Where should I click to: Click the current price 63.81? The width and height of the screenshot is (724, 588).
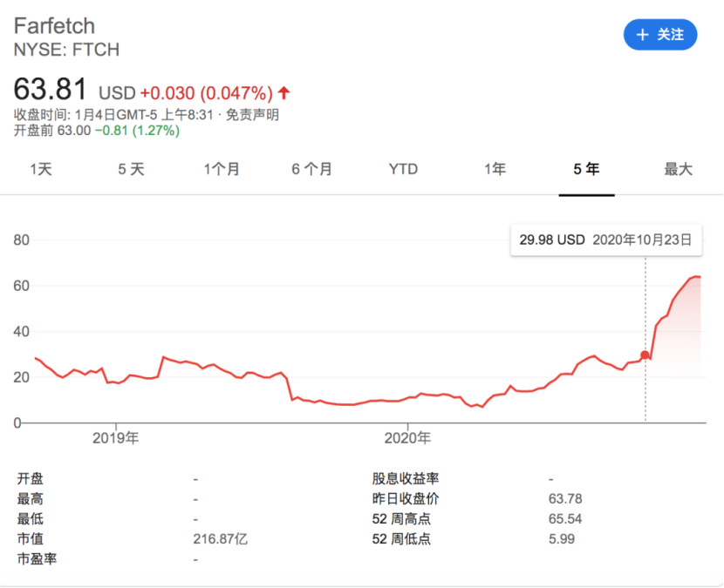pyautogui.click(x=50, y=90)
